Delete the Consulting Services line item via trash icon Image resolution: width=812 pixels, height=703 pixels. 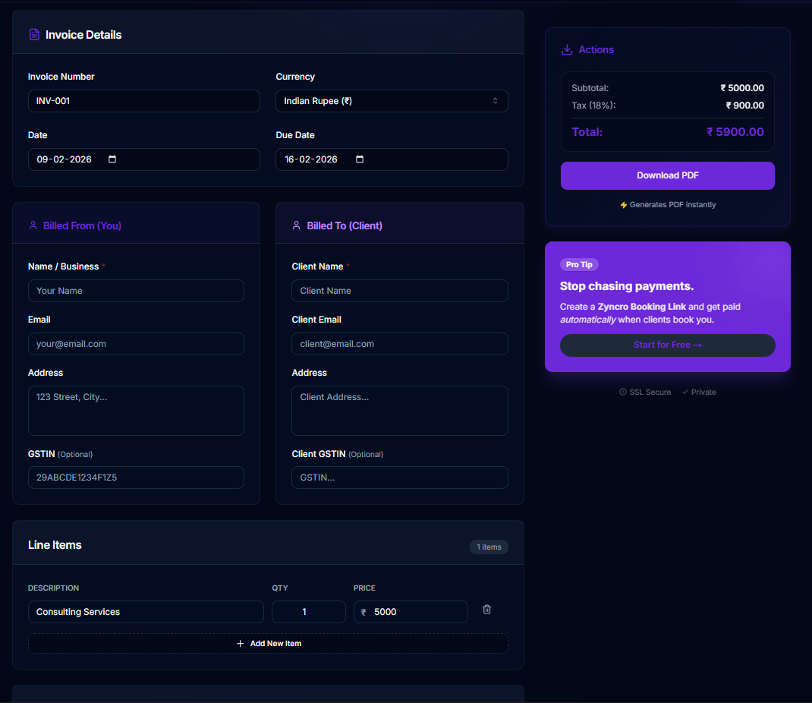pos(486,610)
